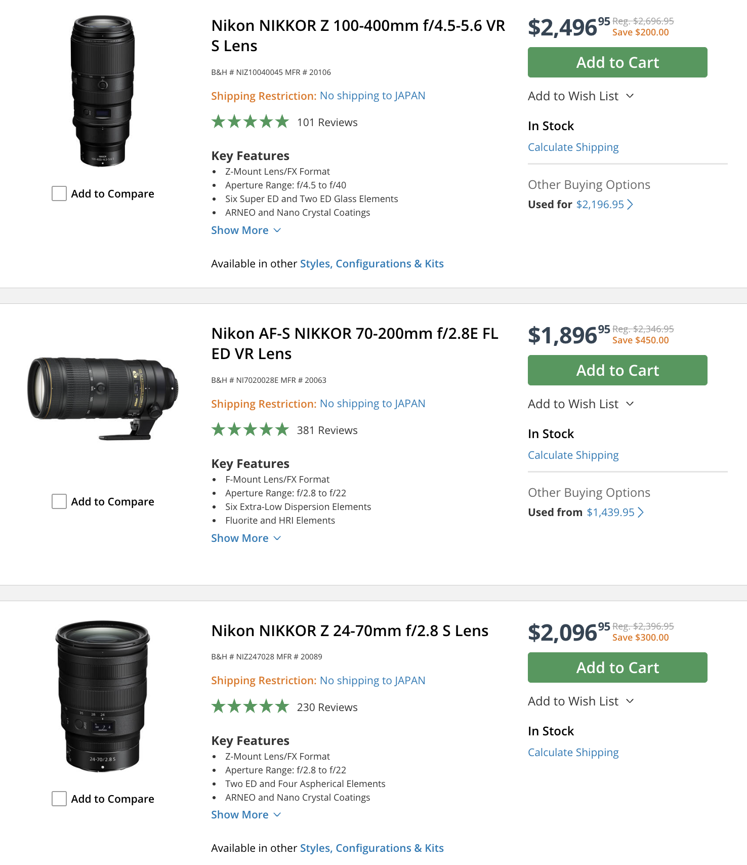Open Add to Wish List dropdown for 70-200mm
The width and height of the screenshot is (747, 865).
[x=580, y=404]
